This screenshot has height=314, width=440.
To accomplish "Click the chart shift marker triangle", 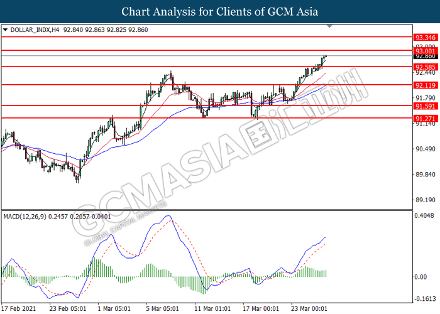I will [329, 26].
